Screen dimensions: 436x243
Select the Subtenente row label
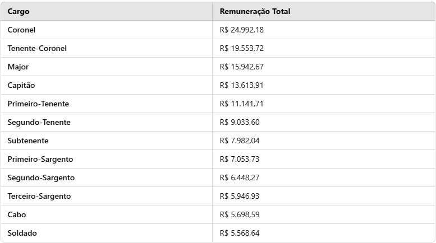click(x=28, y=141)
